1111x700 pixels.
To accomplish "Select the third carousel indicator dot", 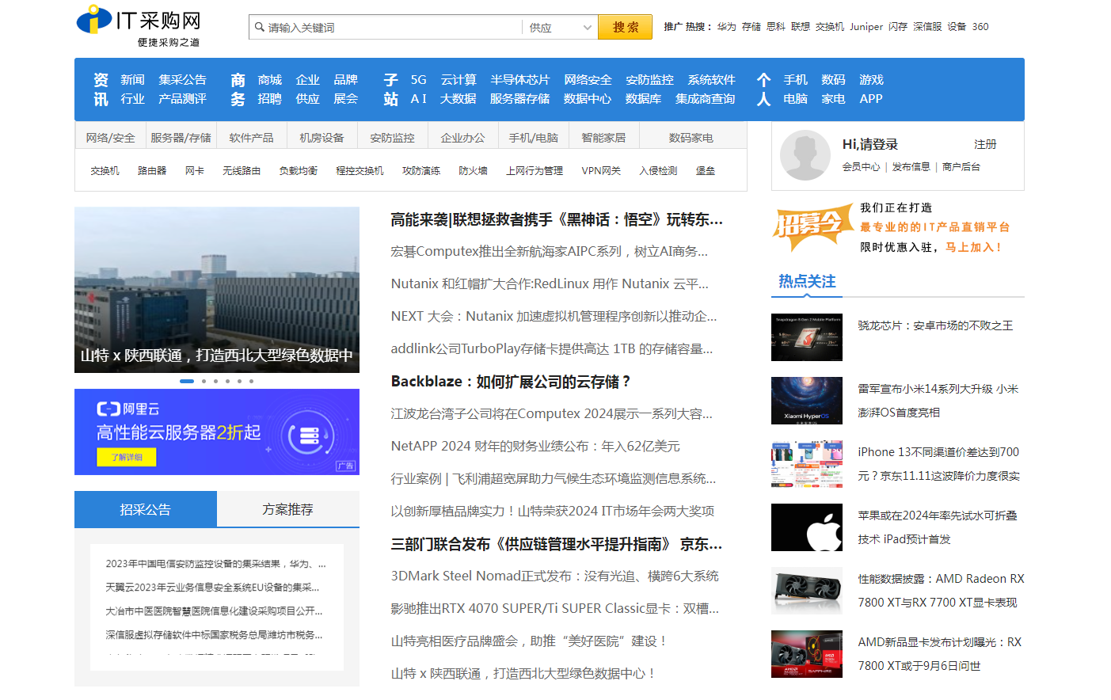I will (x=215, y=381).
